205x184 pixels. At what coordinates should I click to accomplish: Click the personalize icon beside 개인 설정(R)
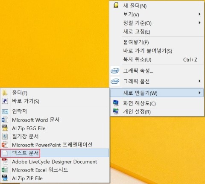116,111
